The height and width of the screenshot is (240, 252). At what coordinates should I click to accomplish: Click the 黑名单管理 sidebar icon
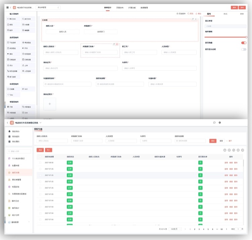click(x=9, y=180)
